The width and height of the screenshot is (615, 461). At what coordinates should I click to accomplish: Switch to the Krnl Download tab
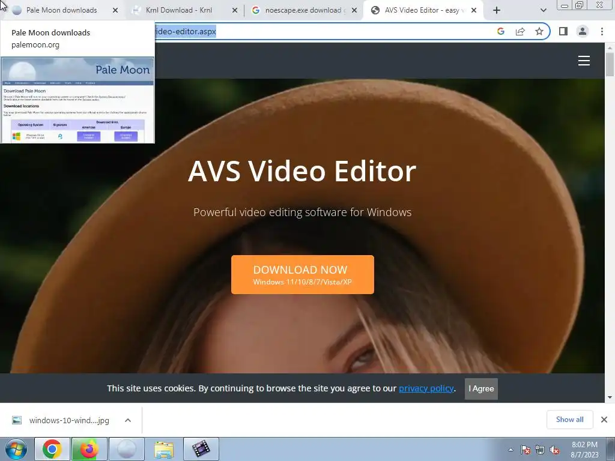pos(179,10)
